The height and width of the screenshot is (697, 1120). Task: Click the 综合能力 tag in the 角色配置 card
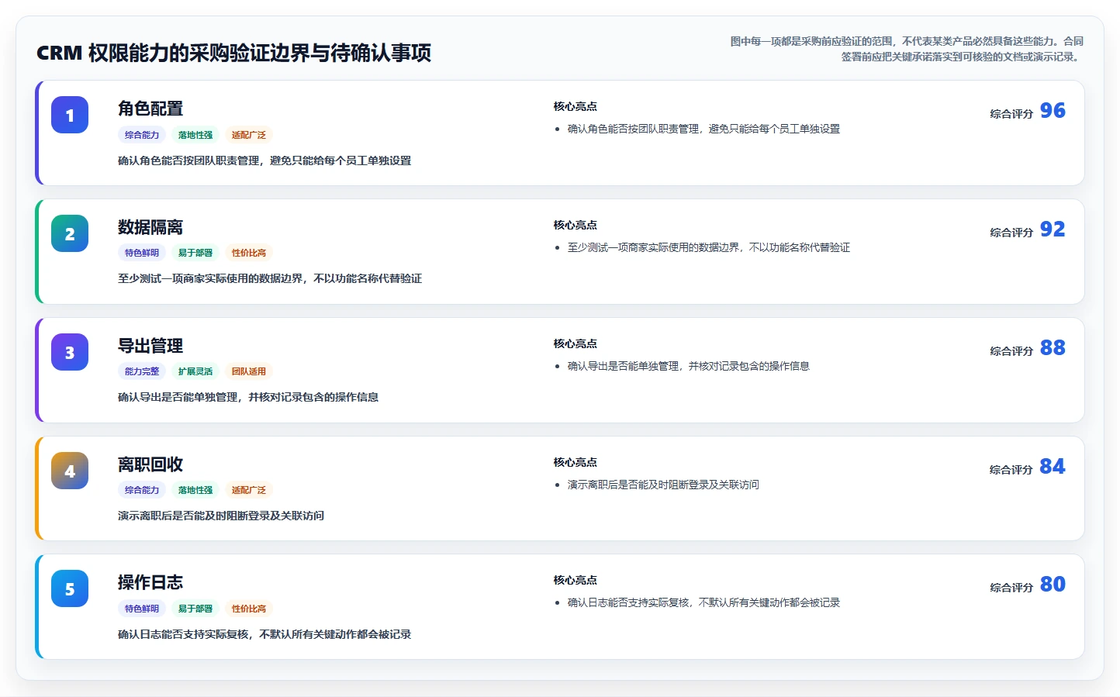[142, 135]
